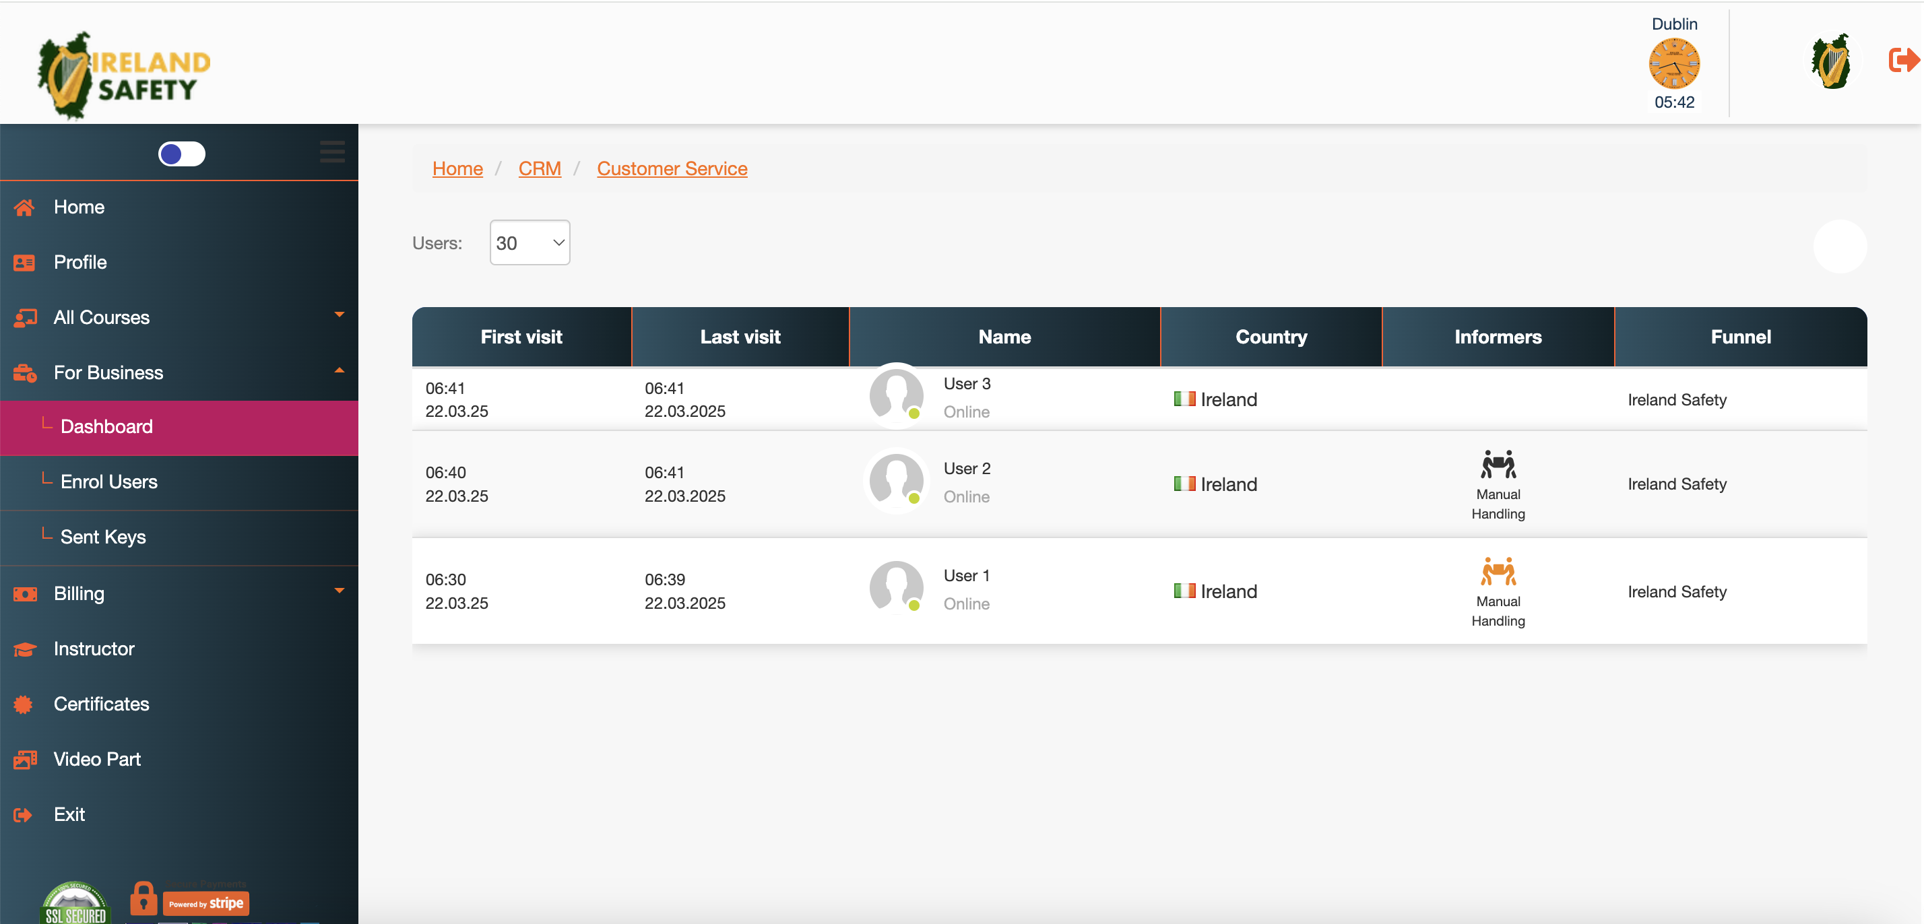Expand the All Courses arrow
Image resolution: width=1924 pixels, height=924 pixels.
point(339,315)
